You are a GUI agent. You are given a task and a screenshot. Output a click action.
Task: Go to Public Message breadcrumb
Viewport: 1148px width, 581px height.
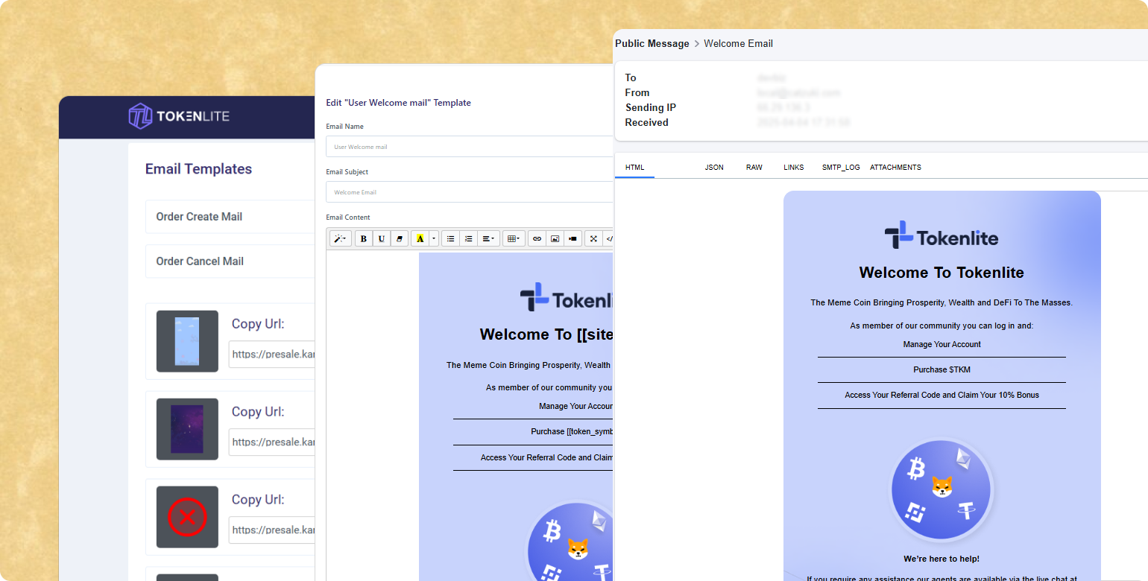[652, 44]
